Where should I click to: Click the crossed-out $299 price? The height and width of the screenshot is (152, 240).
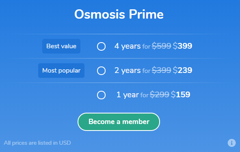(159, 94)
